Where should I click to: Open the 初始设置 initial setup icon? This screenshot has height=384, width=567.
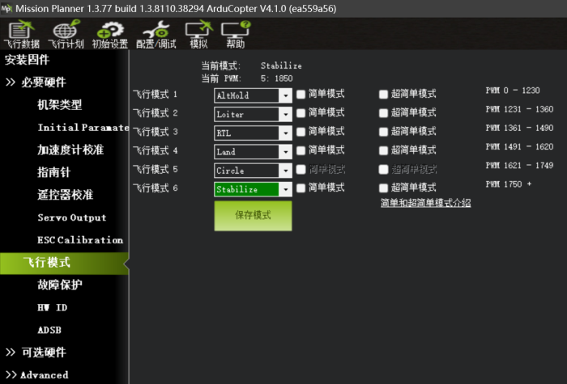(x=110, y=34)
